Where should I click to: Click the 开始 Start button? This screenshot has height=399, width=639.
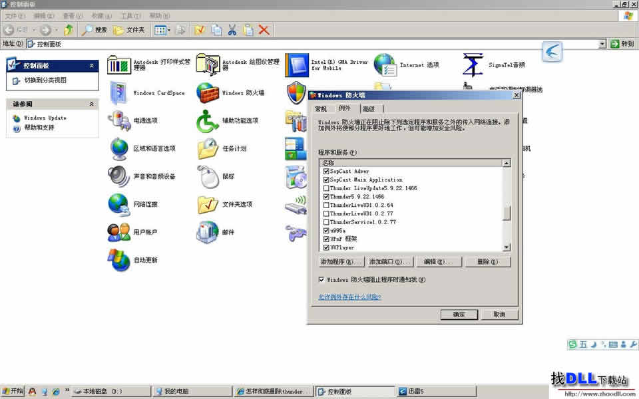tap(12, 391)
